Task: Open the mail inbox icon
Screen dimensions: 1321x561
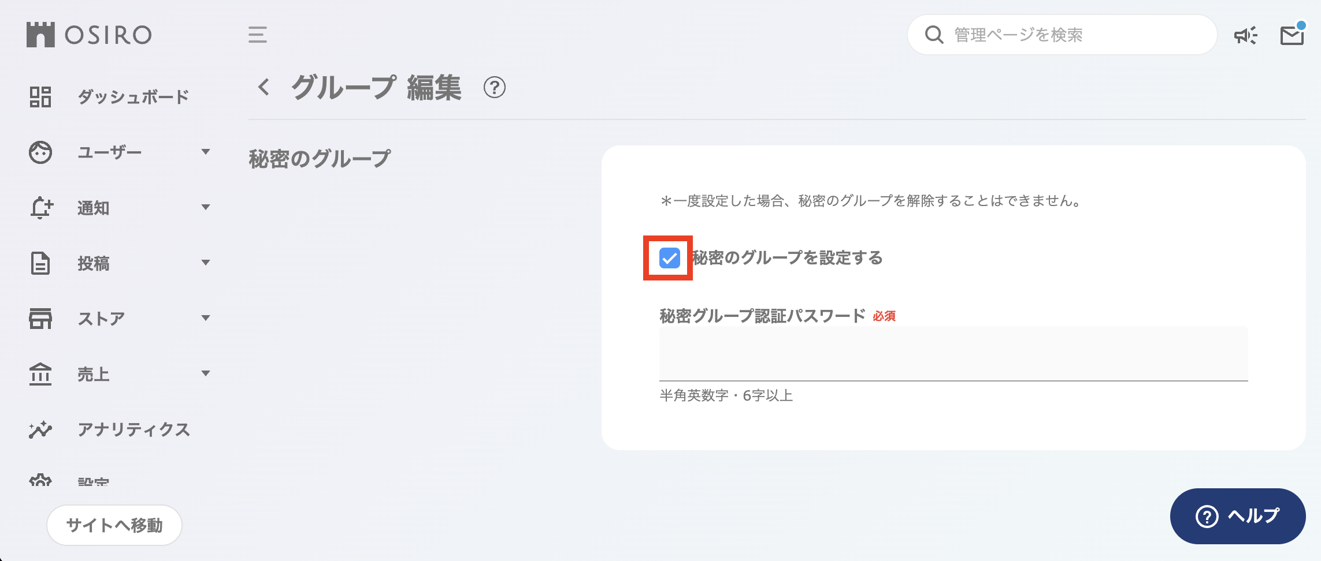Action: tap(1292, 35)
